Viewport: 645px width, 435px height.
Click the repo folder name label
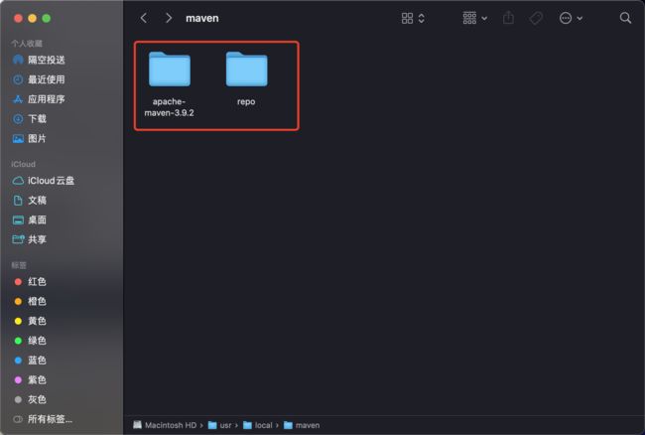[x=246, y=101]
